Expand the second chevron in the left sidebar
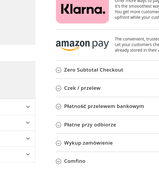Screen dimensions: 159x176 pos(28,123)
